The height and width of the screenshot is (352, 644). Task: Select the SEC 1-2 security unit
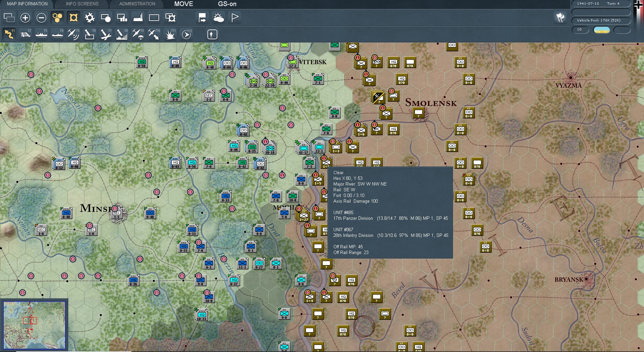coord(209,96)
